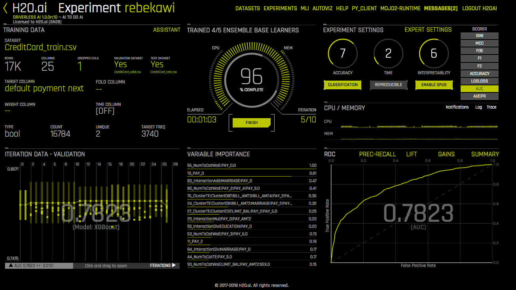The image size is (516, 290).
Task: Click the Interpretability dial showing 6
Action: point(434,53)
